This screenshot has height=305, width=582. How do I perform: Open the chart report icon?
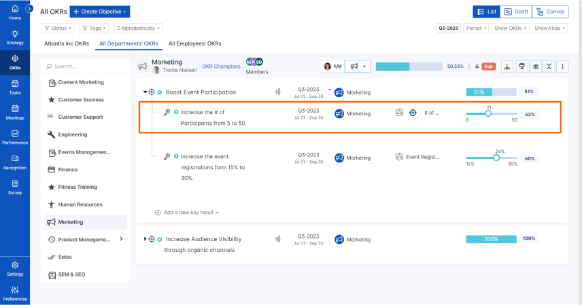[x=536, y=67]
